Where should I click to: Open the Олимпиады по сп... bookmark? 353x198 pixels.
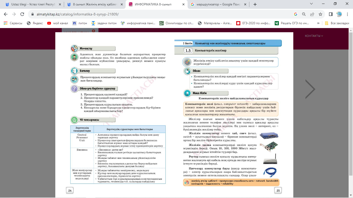[x=177, y=23]
